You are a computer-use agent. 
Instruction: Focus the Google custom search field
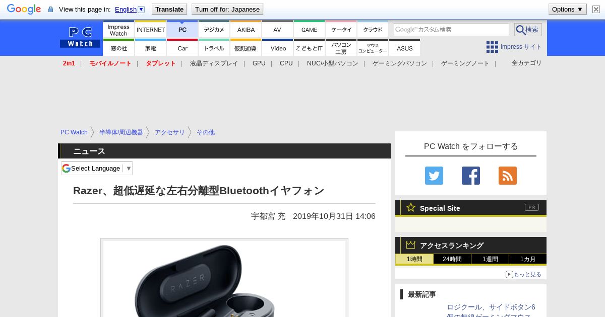click(x=451, y=30)
